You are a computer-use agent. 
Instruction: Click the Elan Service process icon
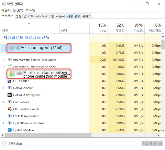point(9,102)
